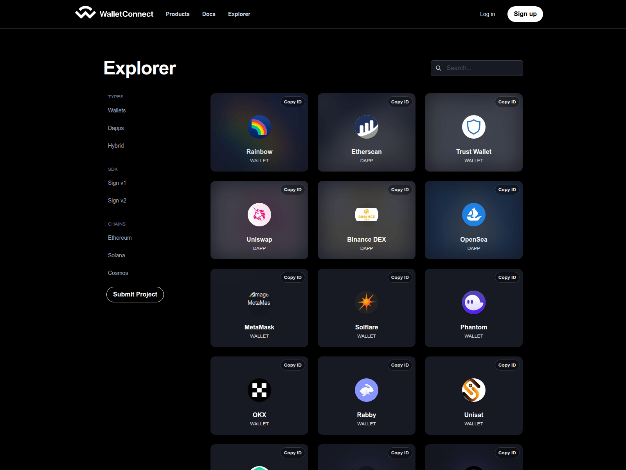Image resolution: width=626 pixels, height=470 pixels.
Task: Open the Uniswap card title
Action: tap(259, 239)
